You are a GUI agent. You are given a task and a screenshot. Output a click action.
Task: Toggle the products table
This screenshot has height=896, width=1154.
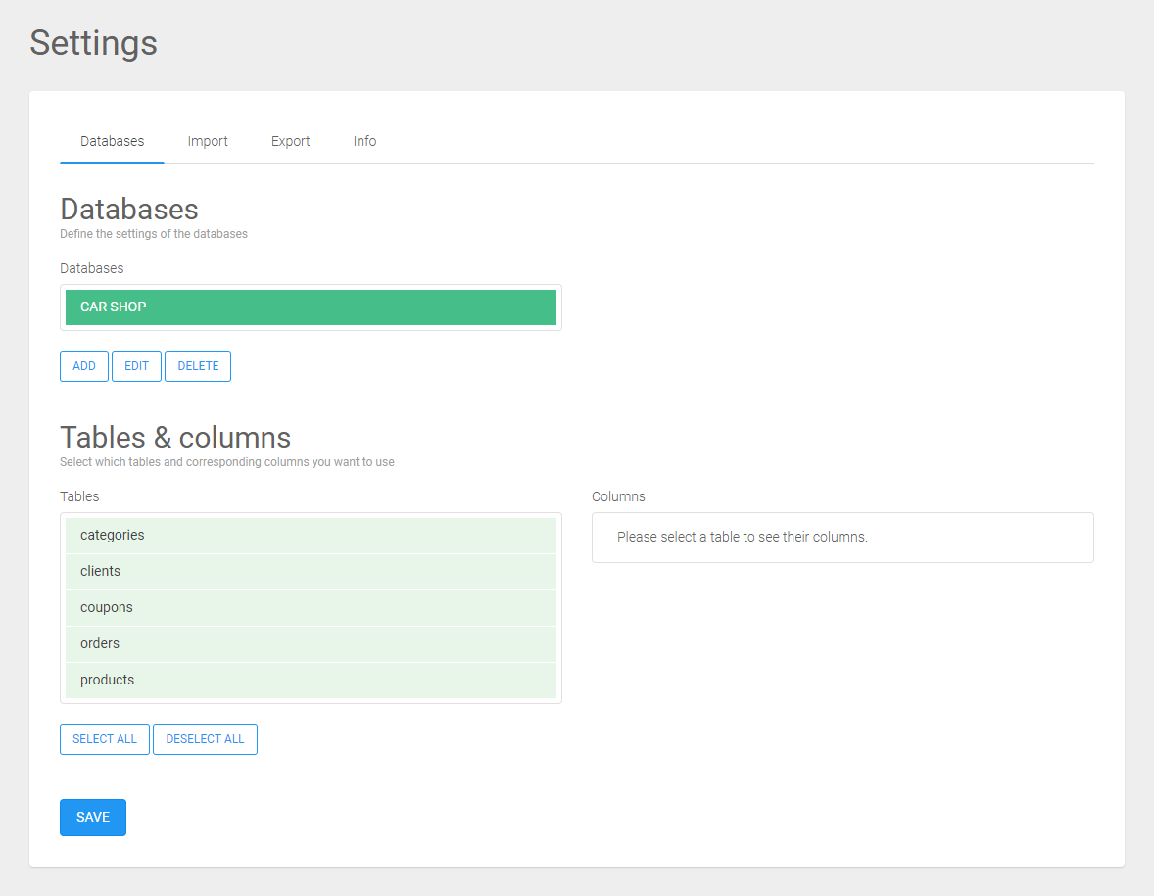311,680
